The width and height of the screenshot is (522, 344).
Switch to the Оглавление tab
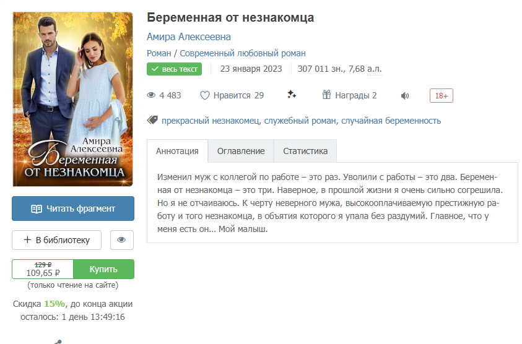click(x=241, y=151)
